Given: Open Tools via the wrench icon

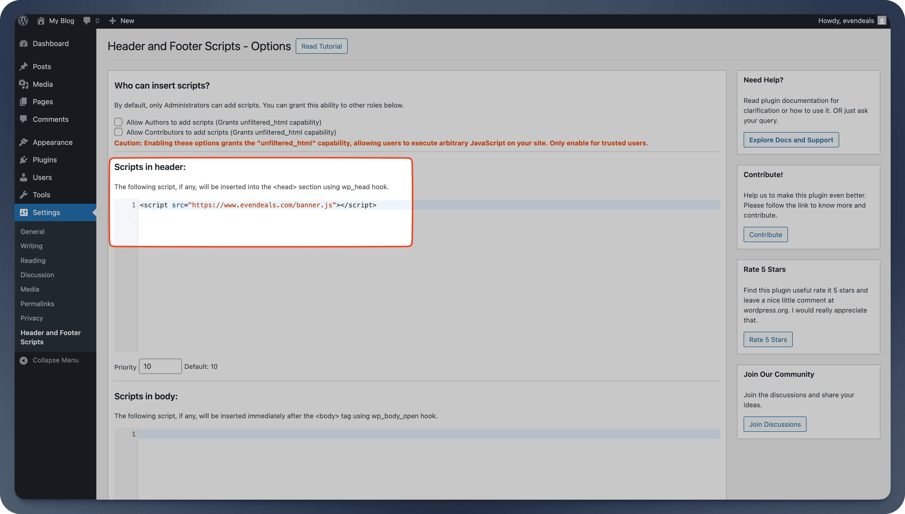Looking at the screenshot, I should [x=24, y=195].
